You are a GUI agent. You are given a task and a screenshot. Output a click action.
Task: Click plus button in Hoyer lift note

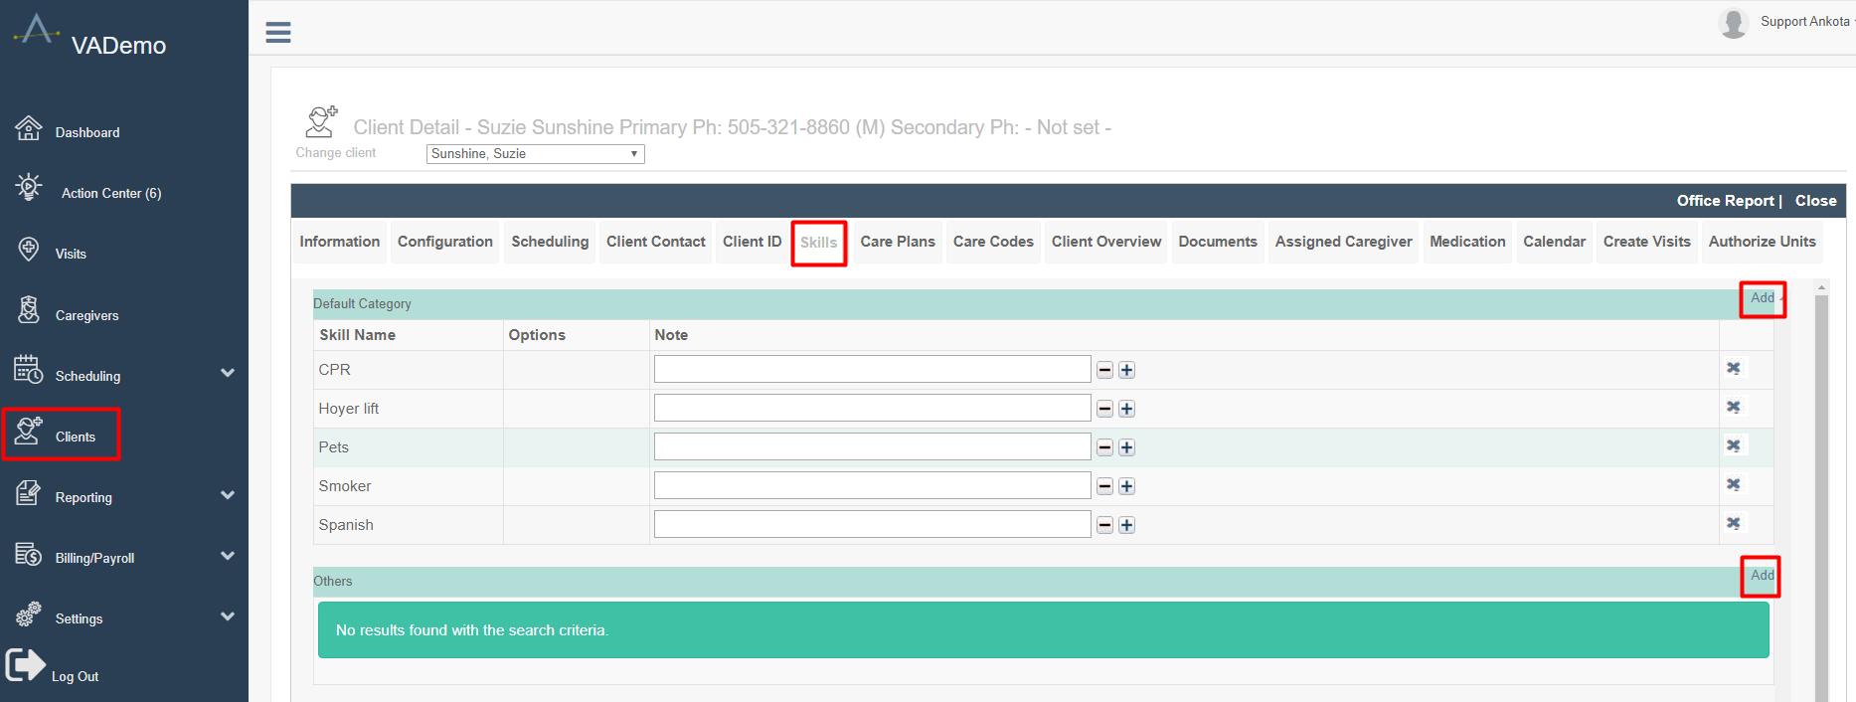1126,409
